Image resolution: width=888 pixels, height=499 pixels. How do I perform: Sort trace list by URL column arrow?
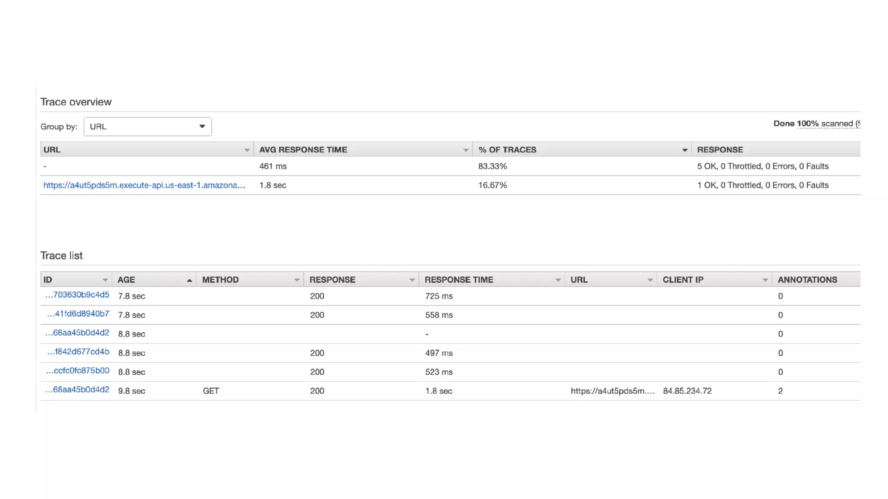tap(650, 280)
